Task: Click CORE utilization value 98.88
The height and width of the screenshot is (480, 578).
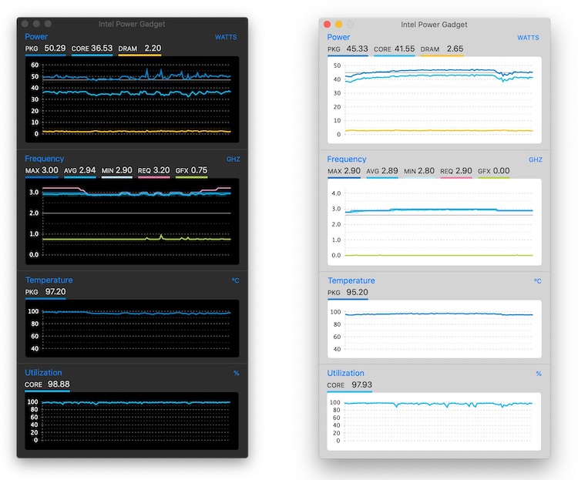Action: 59,384
